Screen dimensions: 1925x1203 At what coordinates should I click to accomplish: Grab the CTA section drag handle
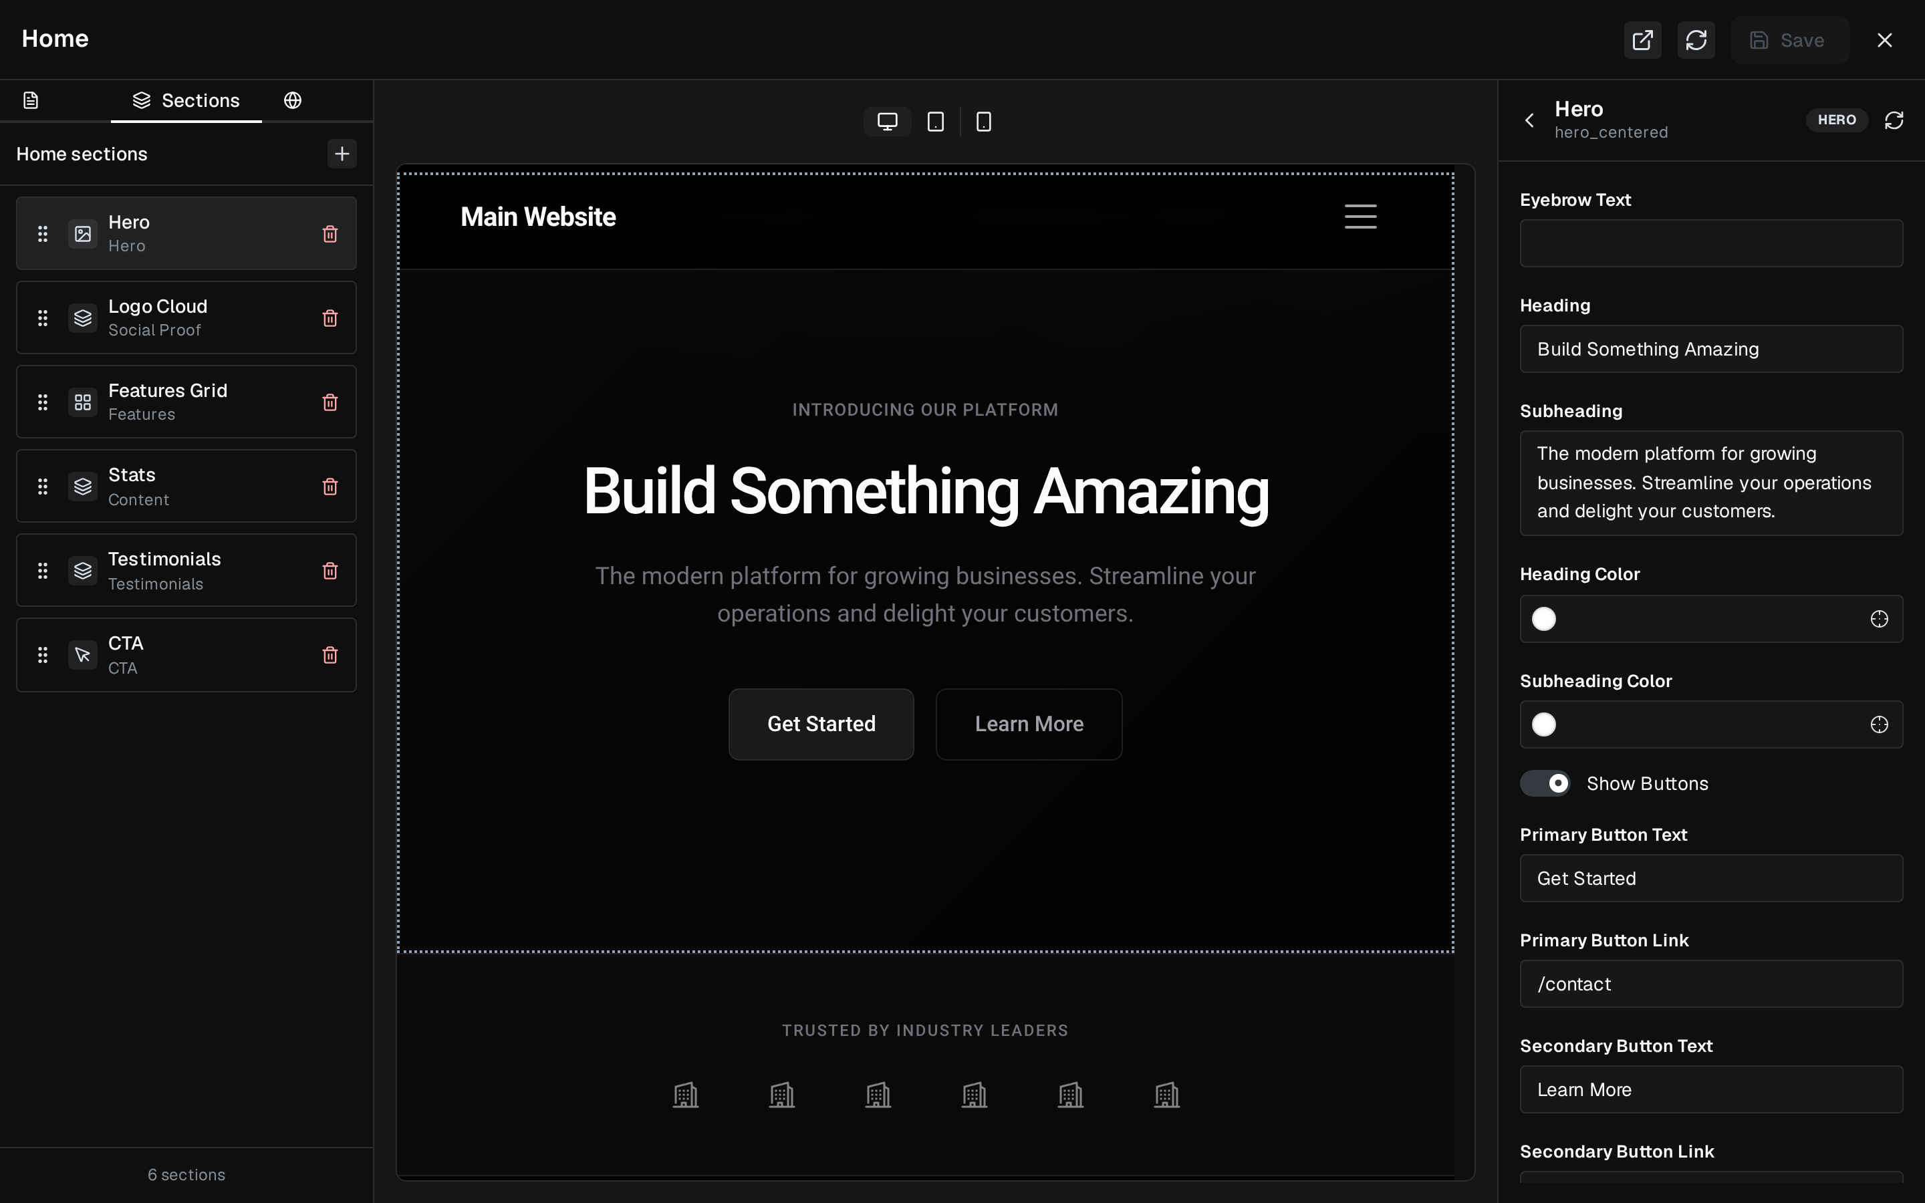click(43, 655)
